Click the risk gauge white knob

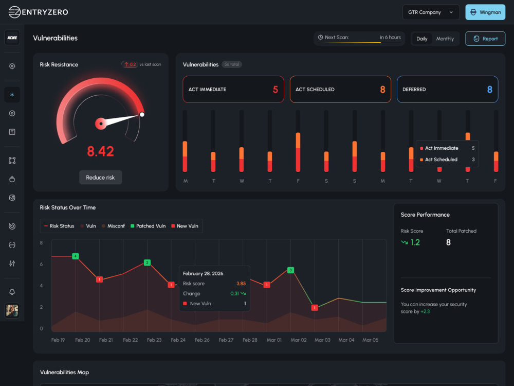coord(142,114)
